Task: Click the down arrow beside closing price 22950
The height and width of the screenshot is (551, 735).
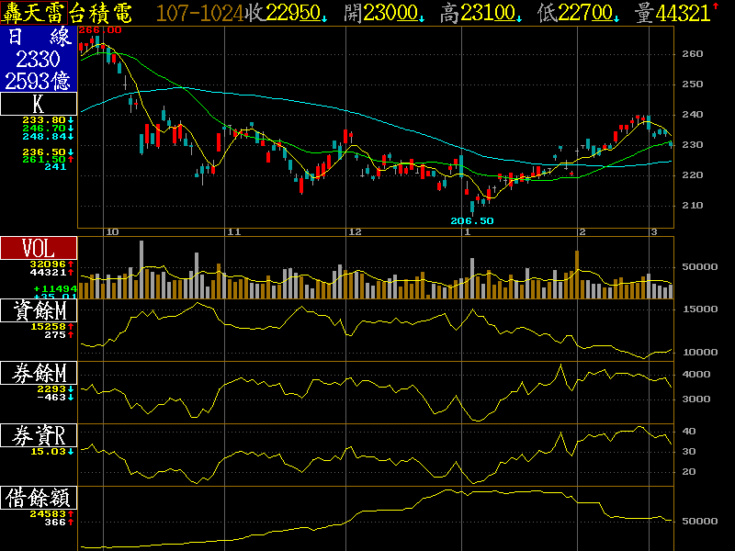Action: point(324,17)
